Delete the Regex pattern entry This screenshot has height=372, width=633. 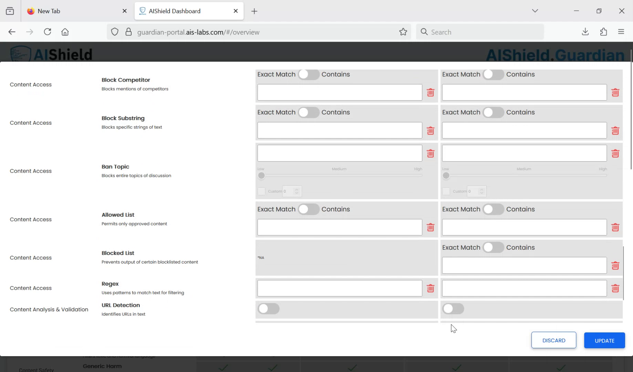click(430, 288)
